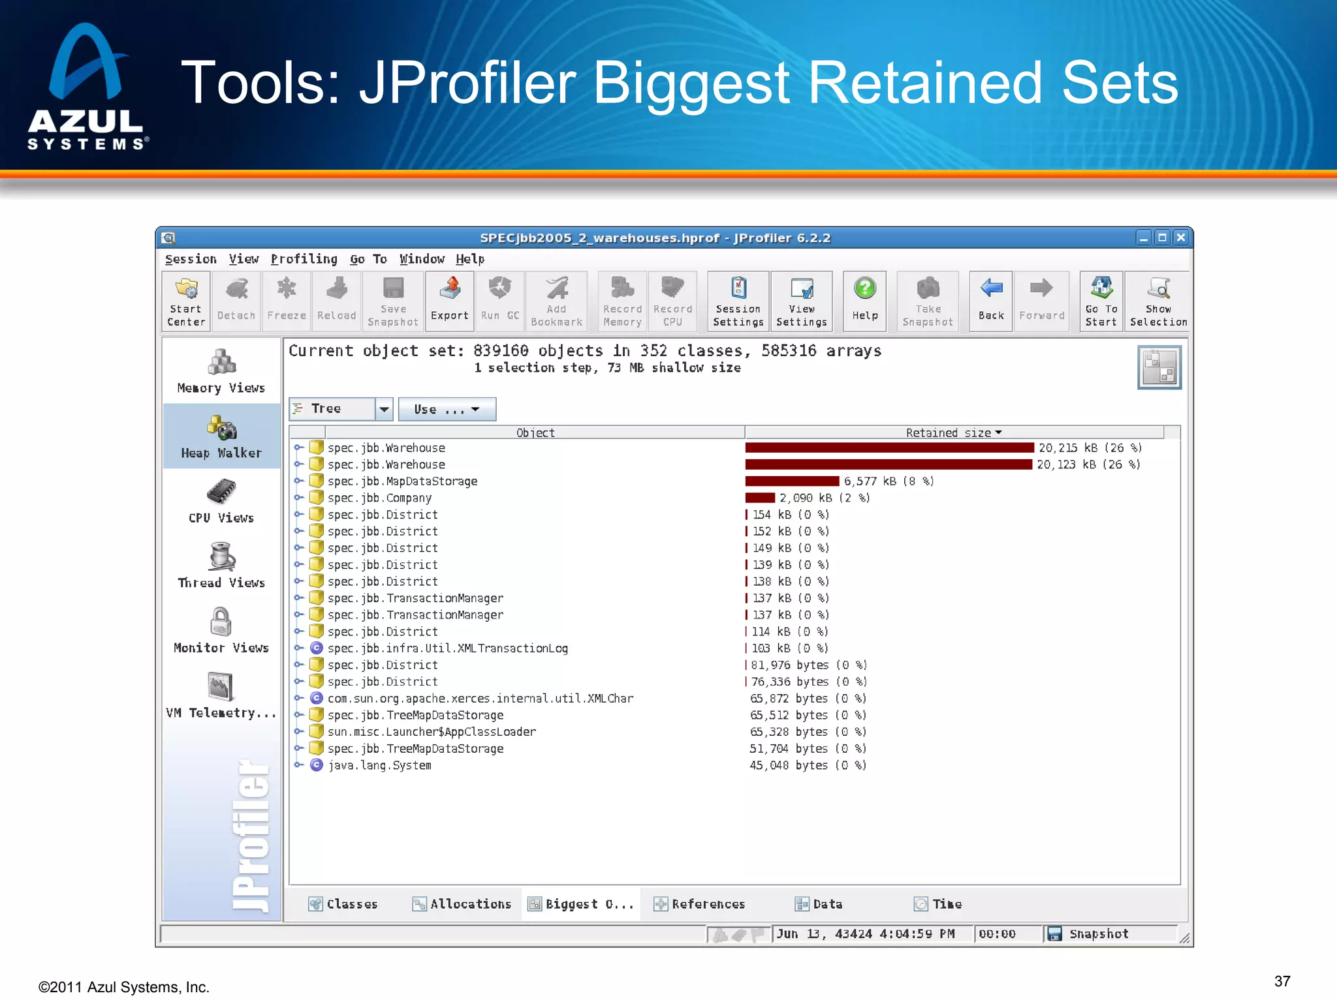Viewport: 1337px width, 1002px height.
Task: Click the Object column header
Action: coord(535,433)
